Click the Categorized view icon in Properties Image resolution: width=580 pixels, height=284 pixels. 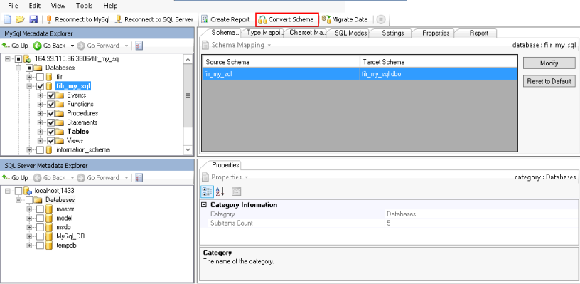pyautogui.click(x=207, y=191)
